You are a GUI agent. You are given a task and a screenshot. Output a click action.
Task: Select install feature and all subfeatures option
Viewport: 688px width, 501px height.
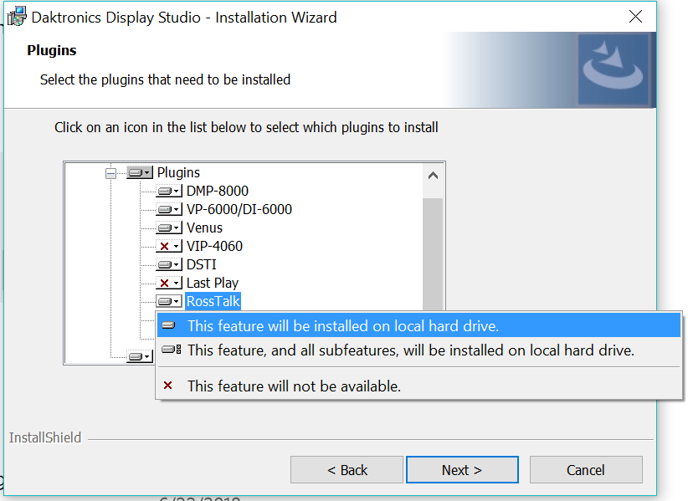click(410, 350)
